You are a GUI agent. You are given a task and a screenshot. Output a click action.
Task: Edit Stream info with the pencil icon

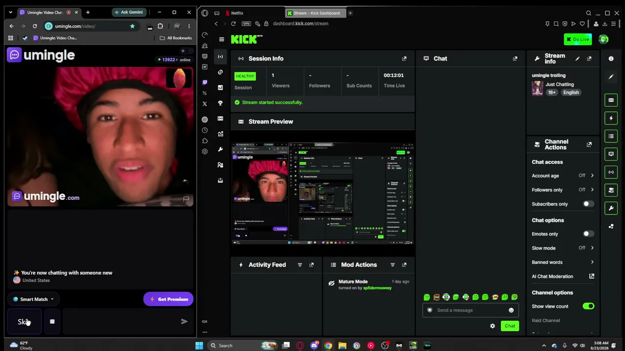tap(578, 58)
